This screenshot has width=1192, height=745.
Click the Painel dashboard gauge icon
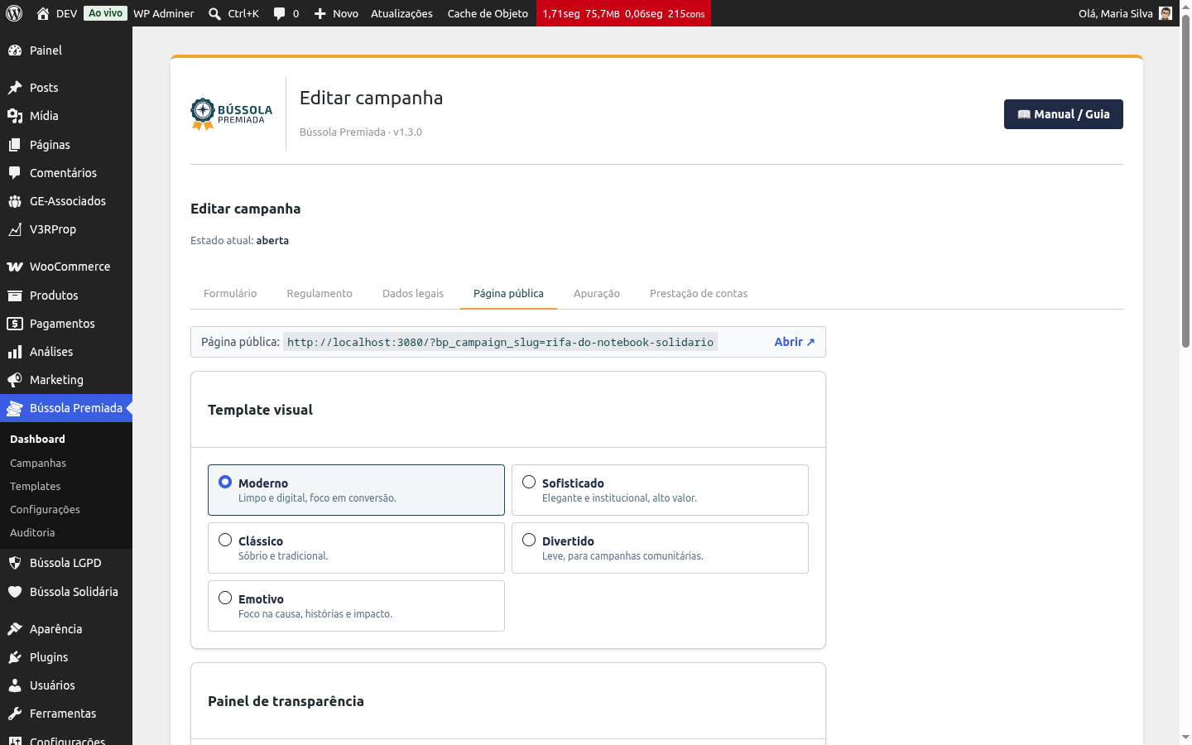click(x=15, y=50)
